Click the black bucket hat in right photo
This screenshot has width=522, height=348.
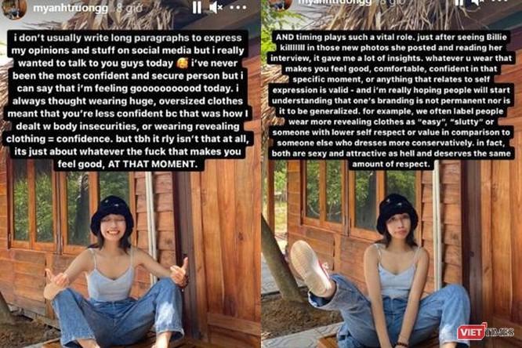coord(397,212)
